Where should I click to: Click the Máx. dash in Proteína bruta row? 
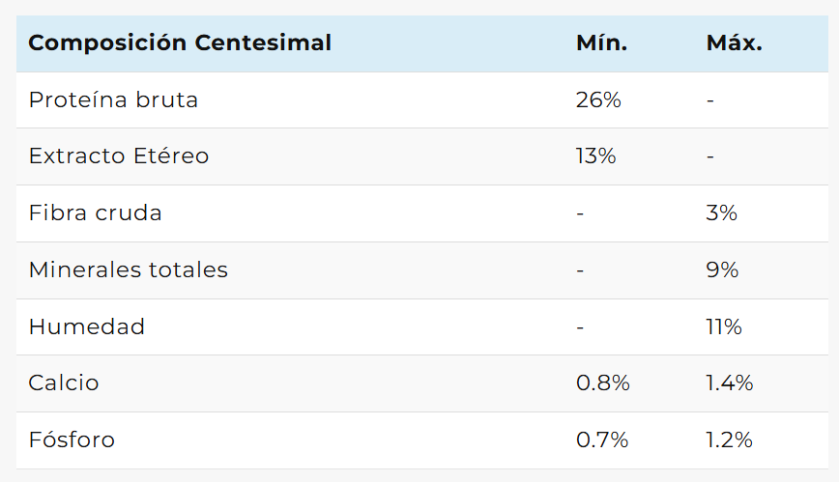710,99
